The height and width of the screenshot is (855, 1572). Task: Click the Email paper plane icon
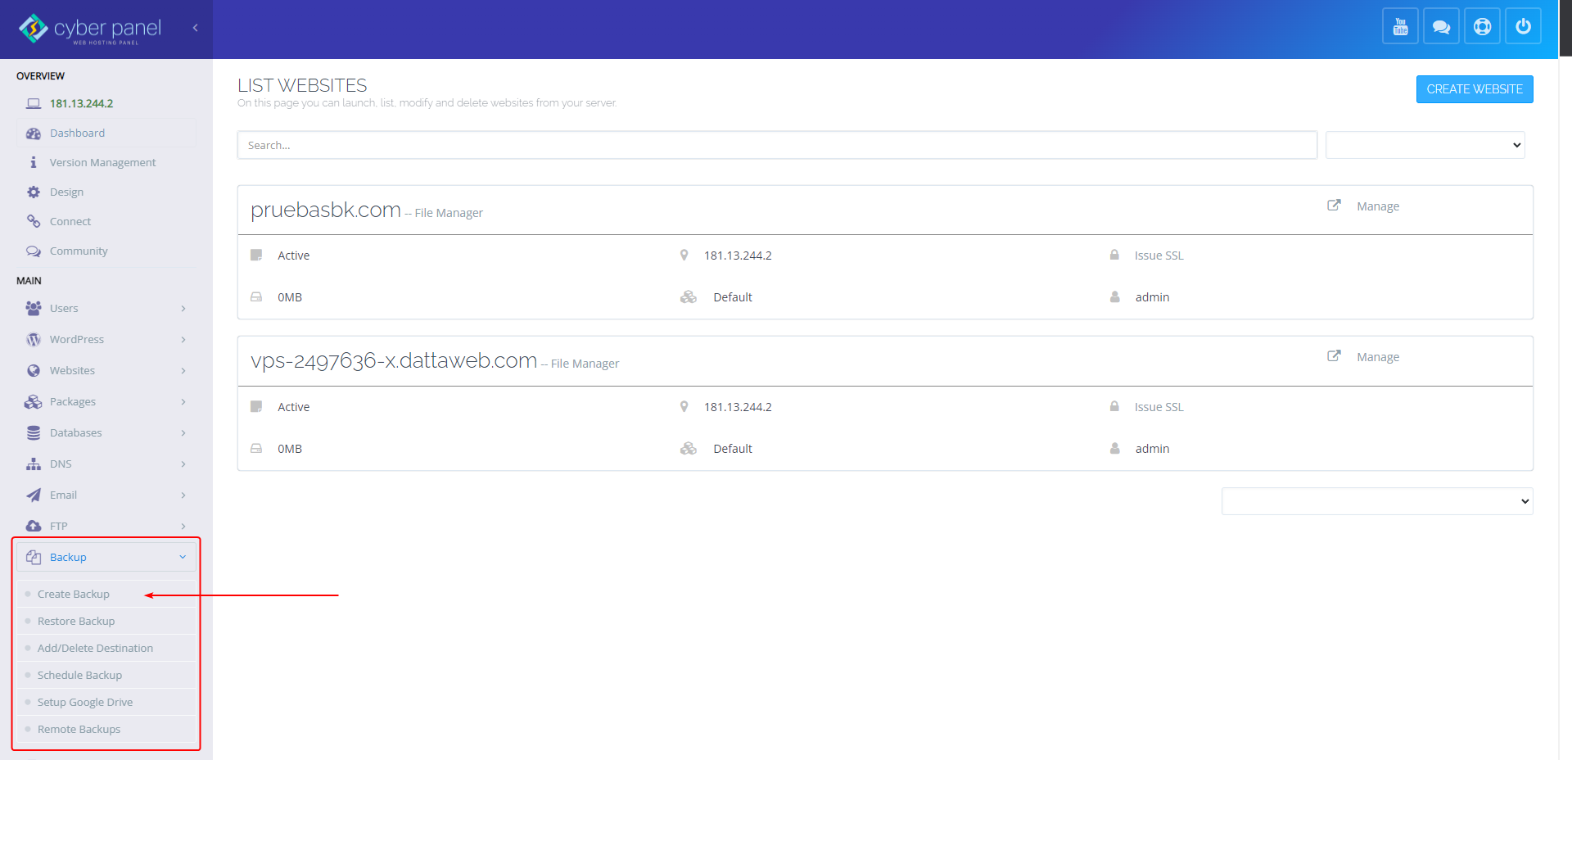pyautogui.click(x=34, y=495)
